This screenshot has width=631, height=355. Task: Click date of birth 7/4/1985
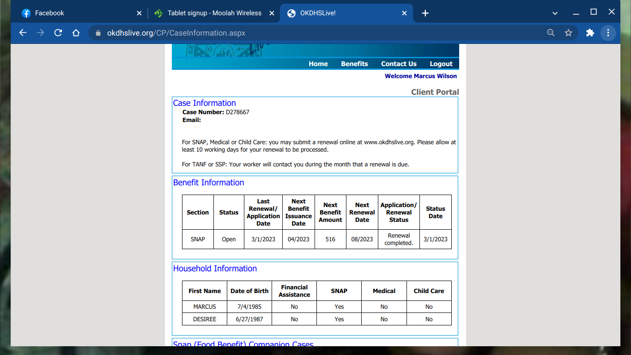coord(249,306)
